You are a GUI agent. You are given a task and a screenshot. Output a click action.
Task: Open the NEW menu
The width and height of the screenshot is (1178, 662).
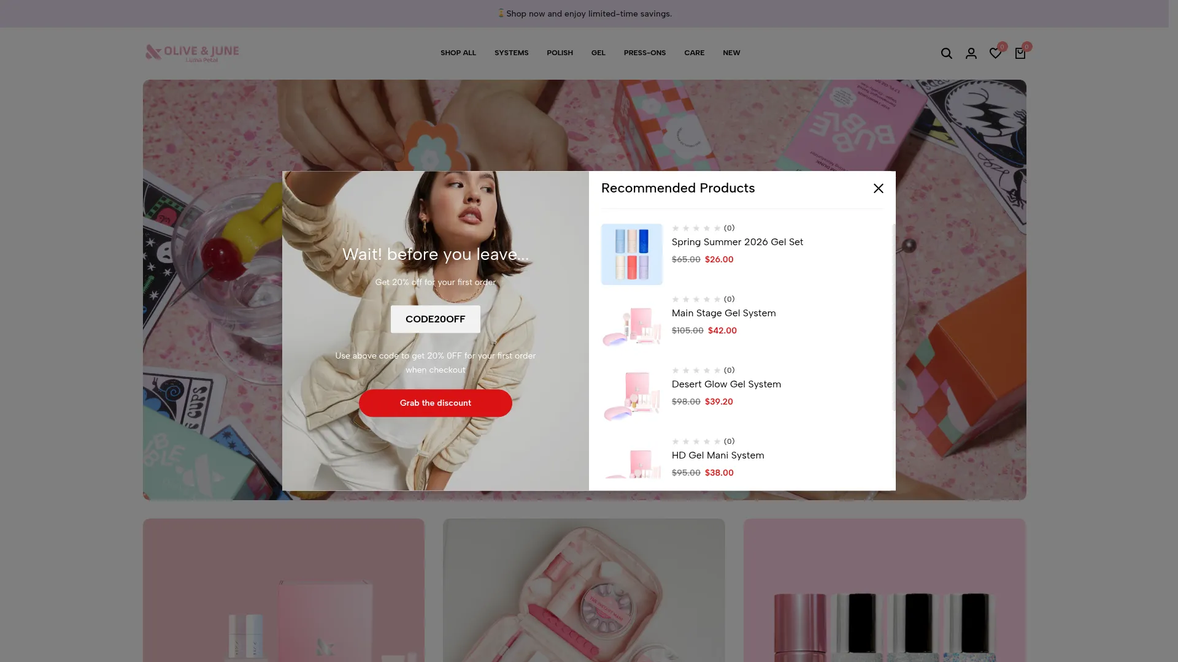click(x=731, y=53)
